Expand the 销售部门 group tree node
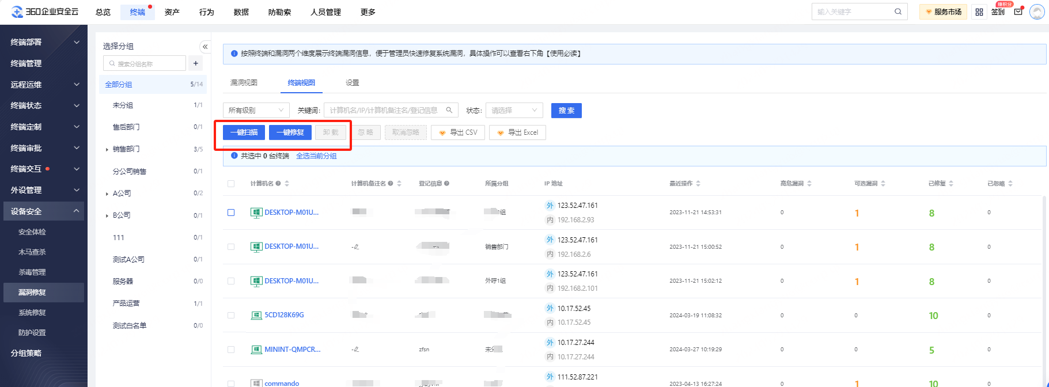The width and height of the screenshot is (1049, 387). click(x=107, y=150)
